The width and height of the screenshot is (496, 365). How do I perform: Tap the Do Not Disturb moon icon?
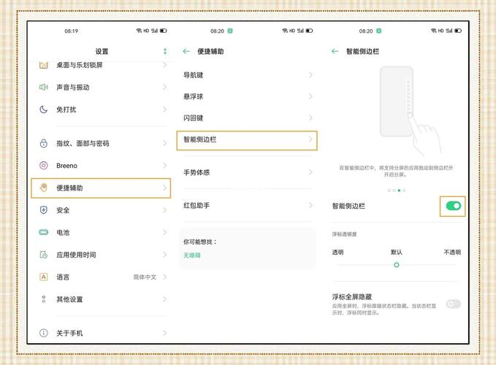(43, 109)
